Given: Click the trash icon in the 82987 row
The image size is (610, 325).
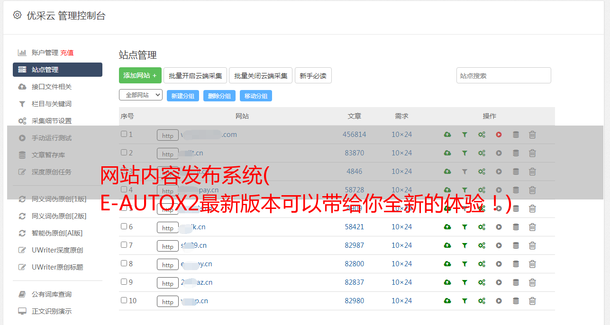Looking at the screenshot, I should 532,245.
